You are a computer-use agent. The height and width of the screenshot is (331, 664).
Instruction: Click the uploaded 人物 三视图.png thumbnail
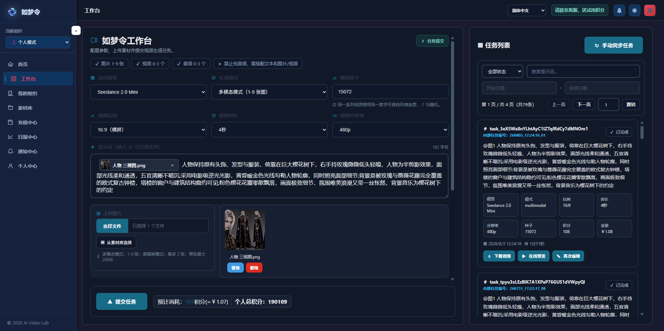click(x=245, y=229)
